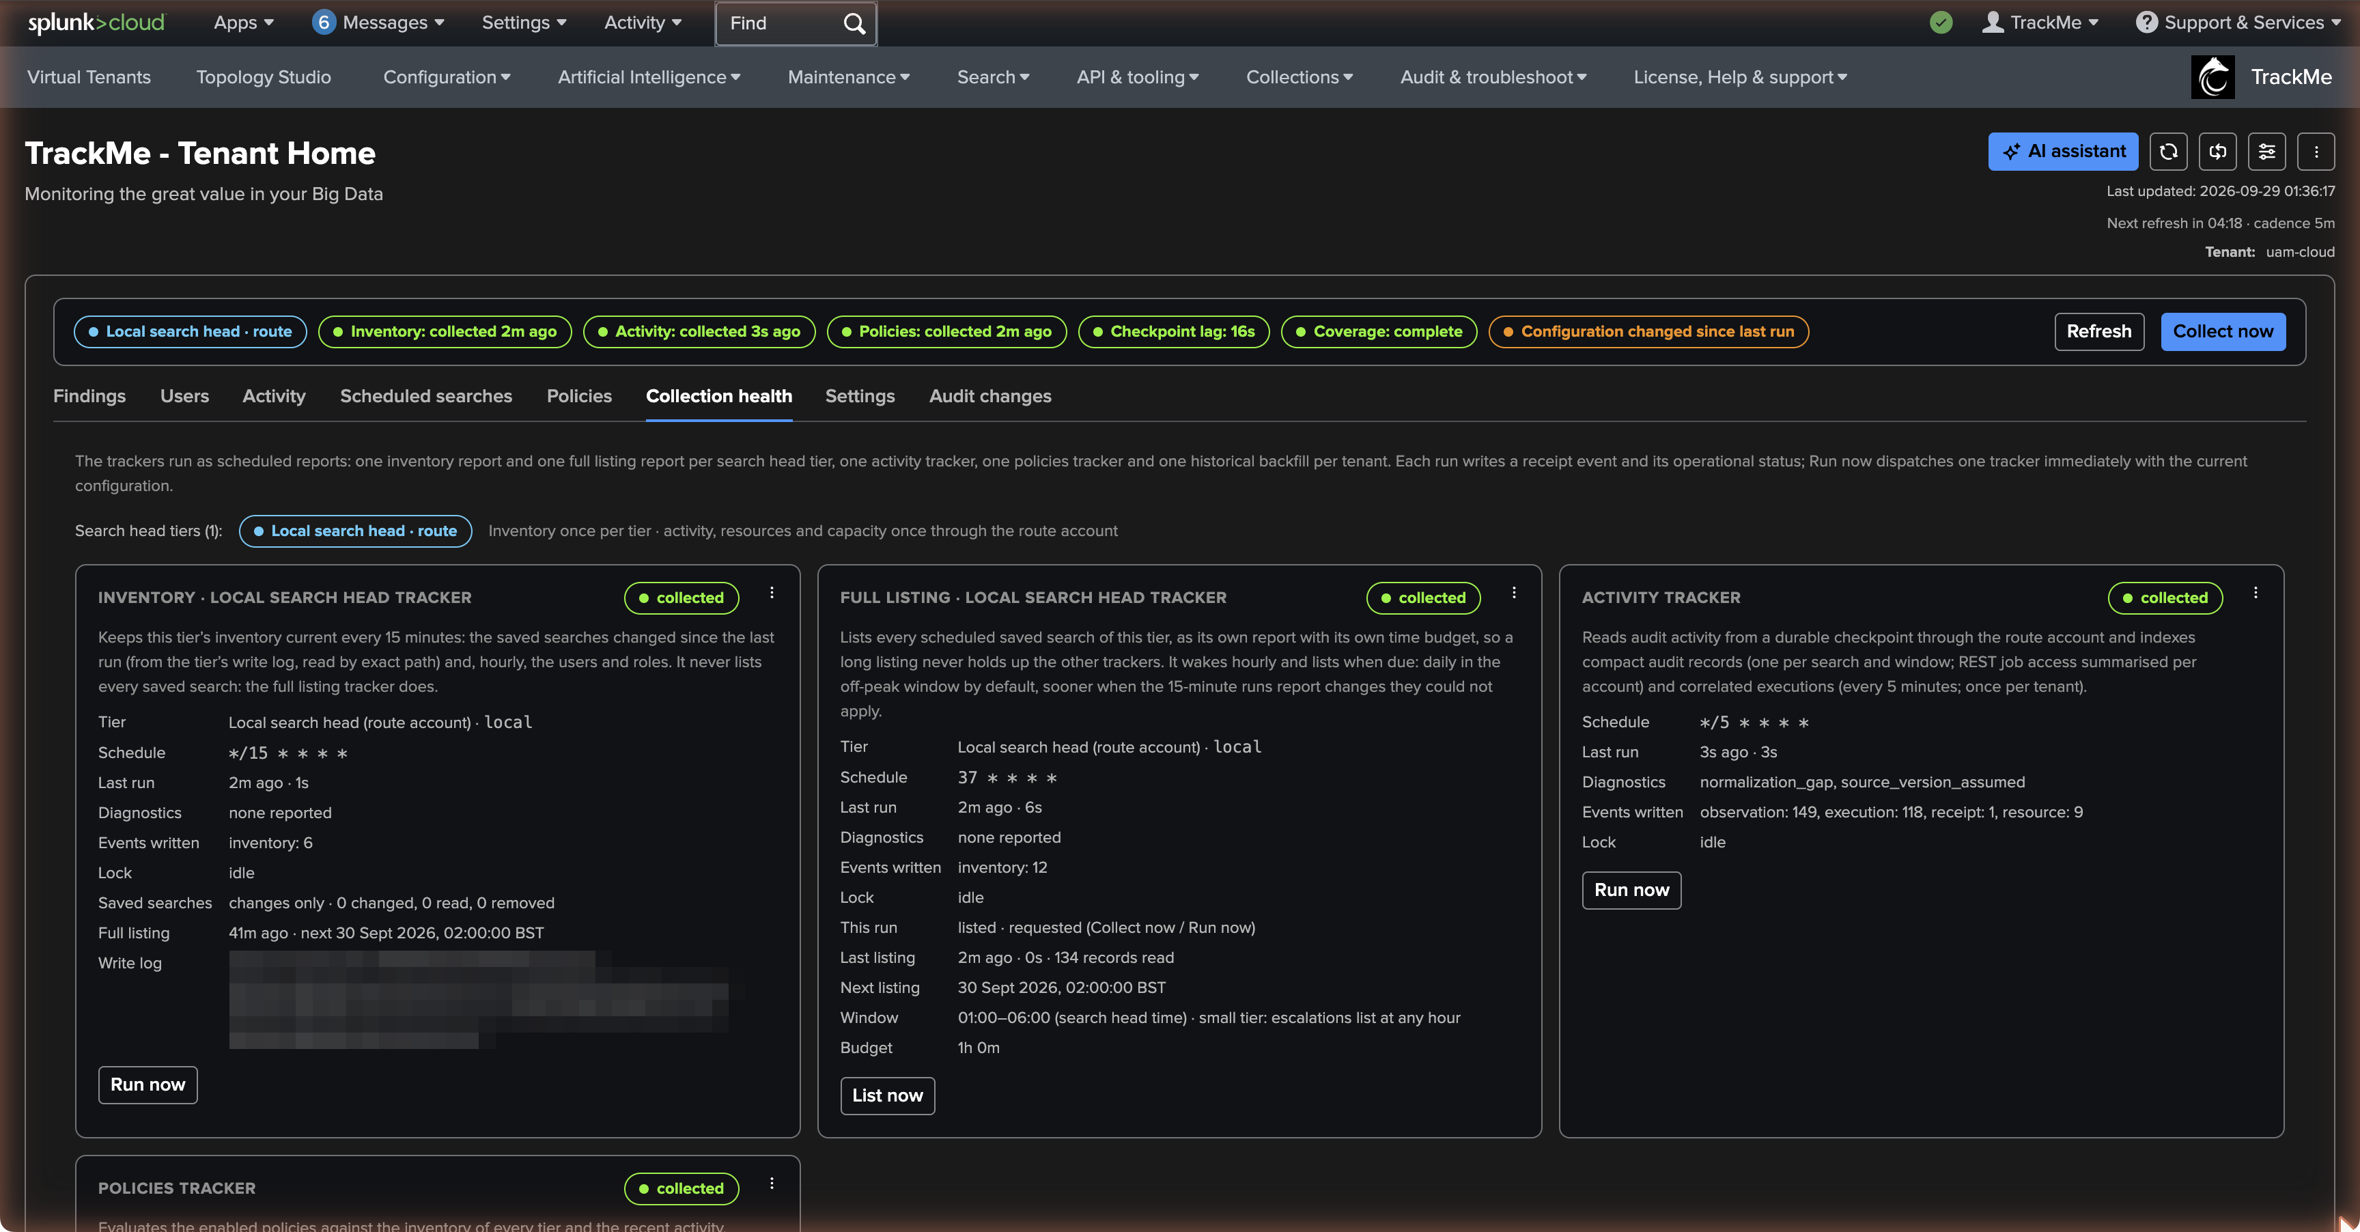Open the Virtual Tenants link
This screenshot has width=2360, height=1232.
[x=89, y=77]
